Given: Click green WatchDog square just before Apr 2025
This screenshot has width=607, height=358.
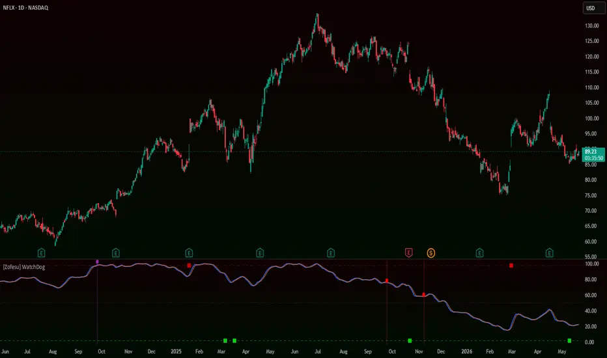Looking at the screenshot, I should pos(234,340).
